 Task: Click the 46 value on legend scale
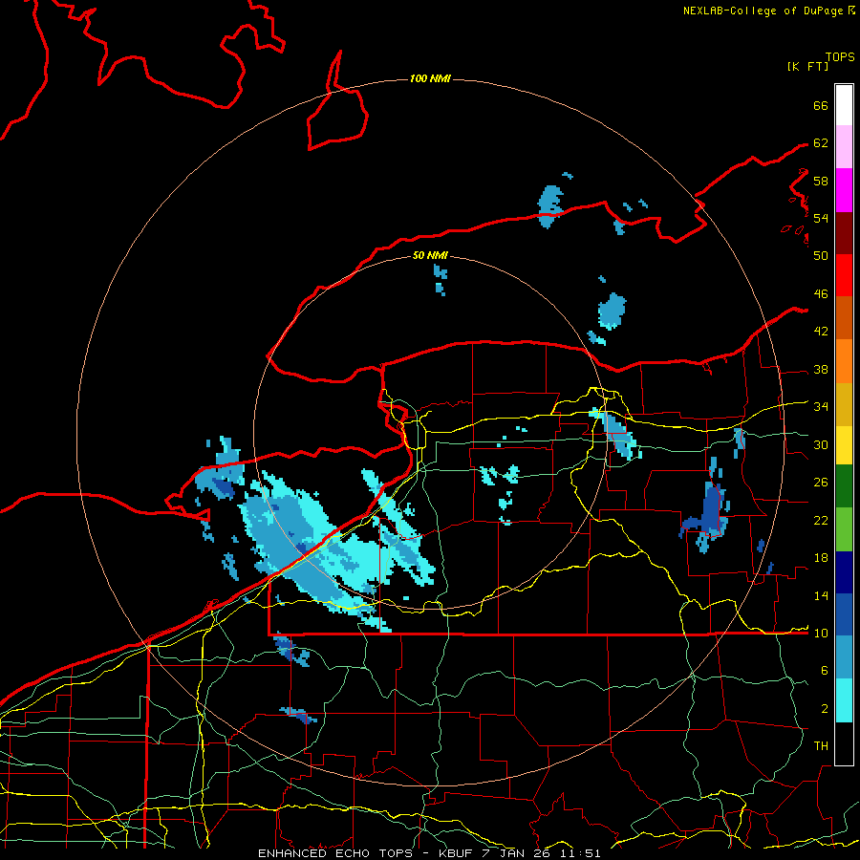pyautogui.click(x=821, y=294)
